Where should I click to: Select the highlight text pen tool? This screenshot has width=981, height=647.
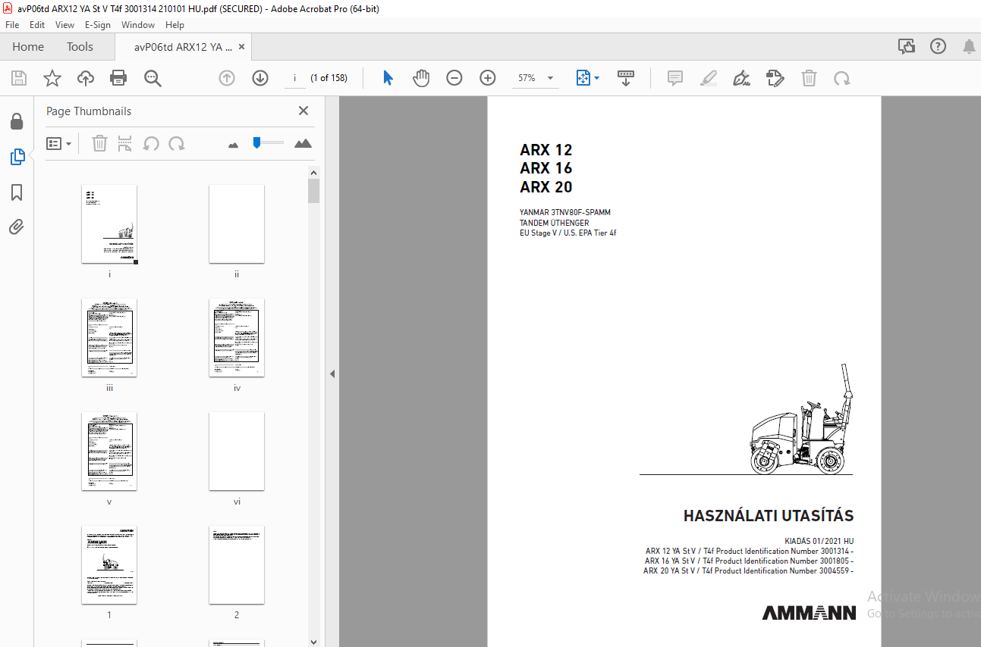pos(709,78)
